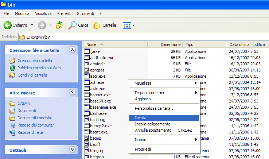Toggle the Cartelle folders pane icon
The height and width of the screenshot is (159, 269).
click(97, 26)
